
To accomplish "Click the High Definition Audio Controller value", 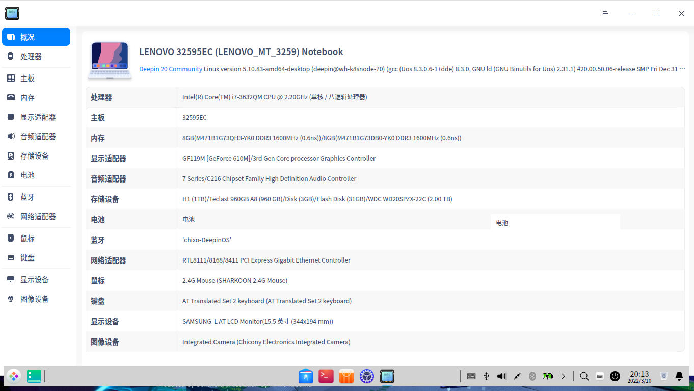I will tap(269, 178).
